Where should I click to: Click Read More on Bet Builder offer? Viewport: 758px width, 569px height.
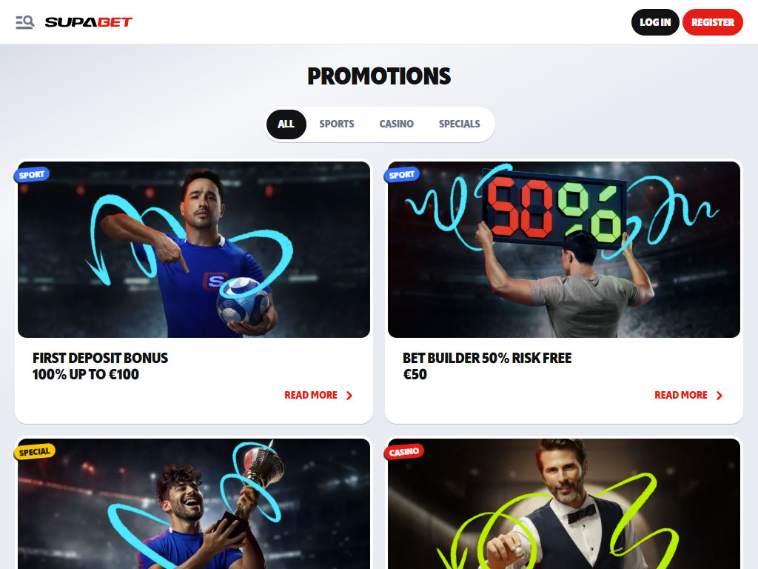pyautogui.click(x=681, y=396)
